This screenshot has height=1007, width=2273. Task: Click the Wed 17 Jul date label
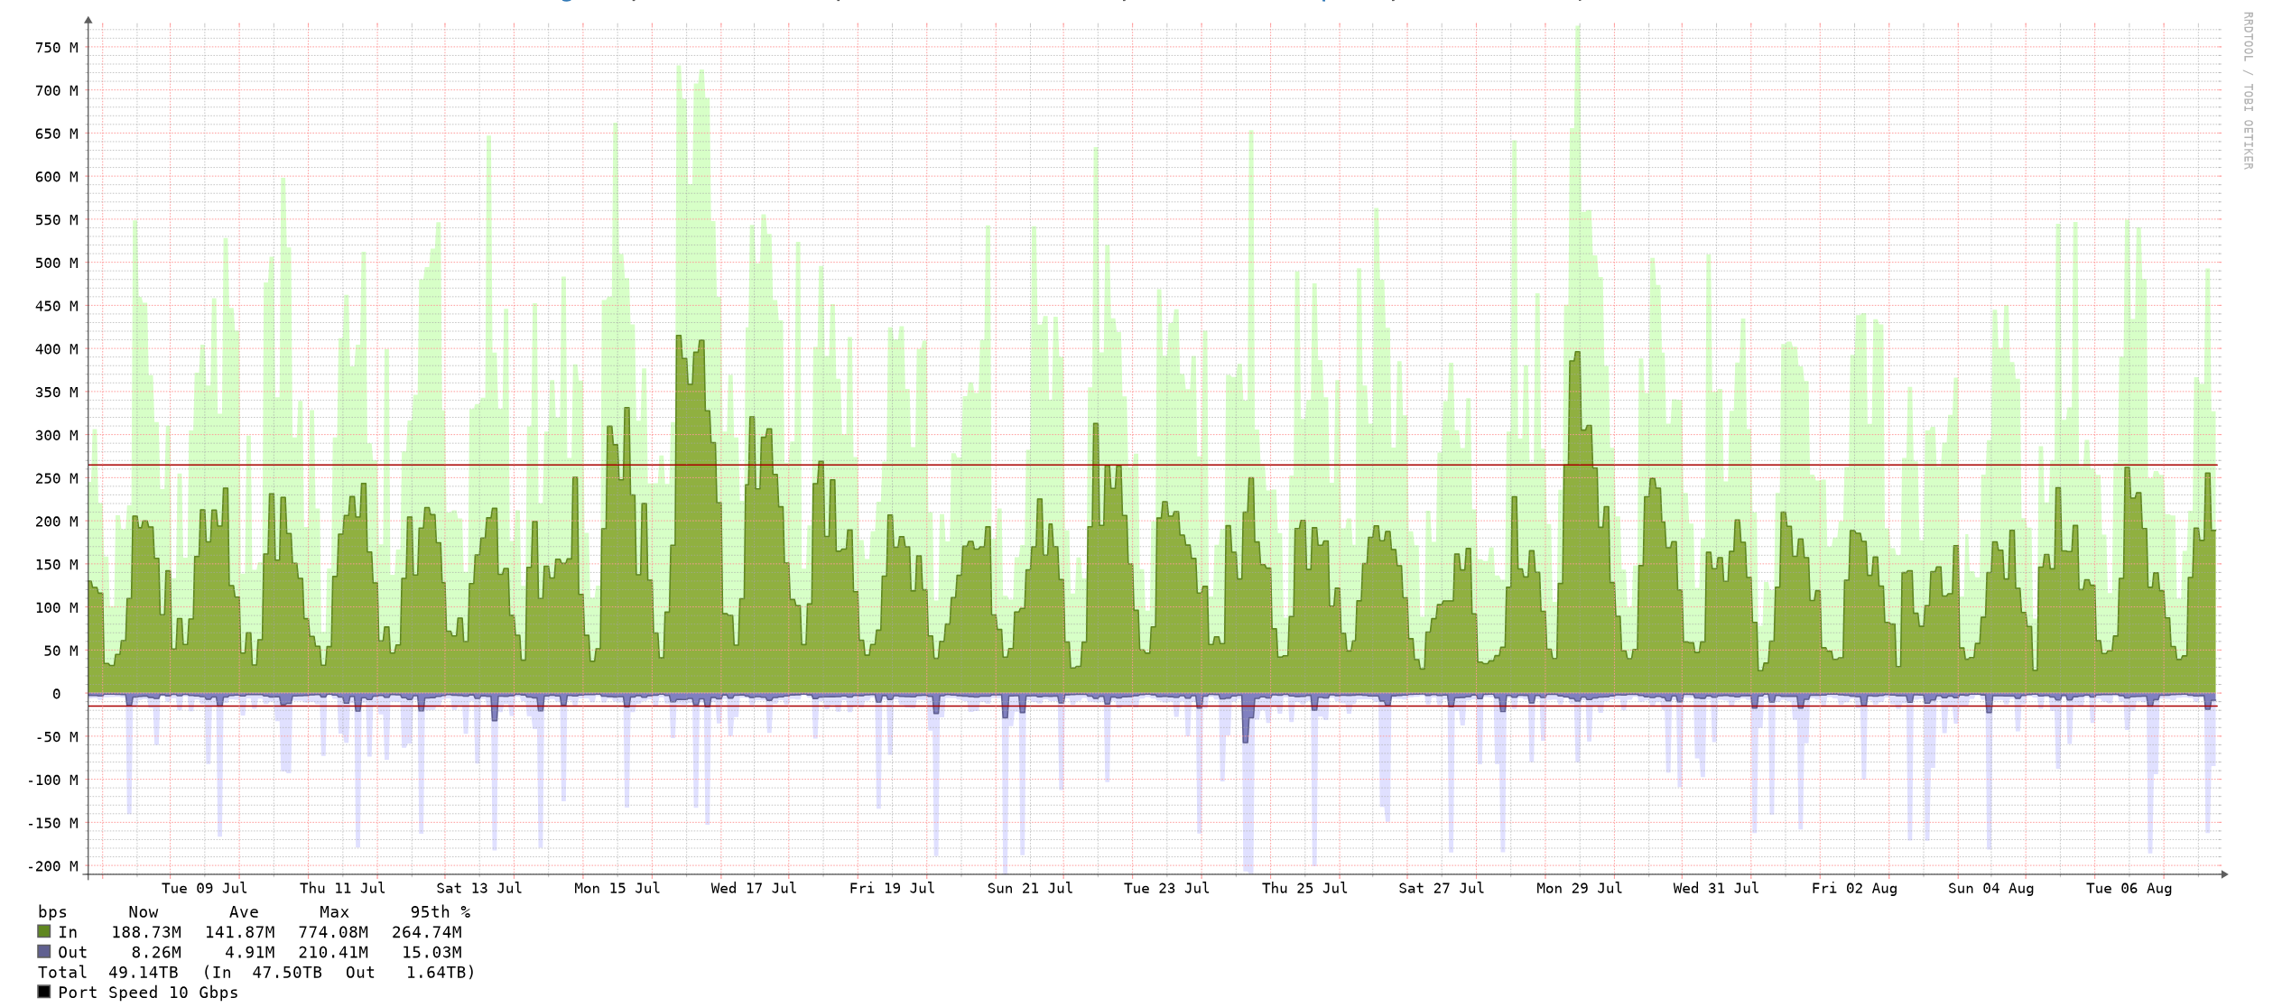click(754, 889)
